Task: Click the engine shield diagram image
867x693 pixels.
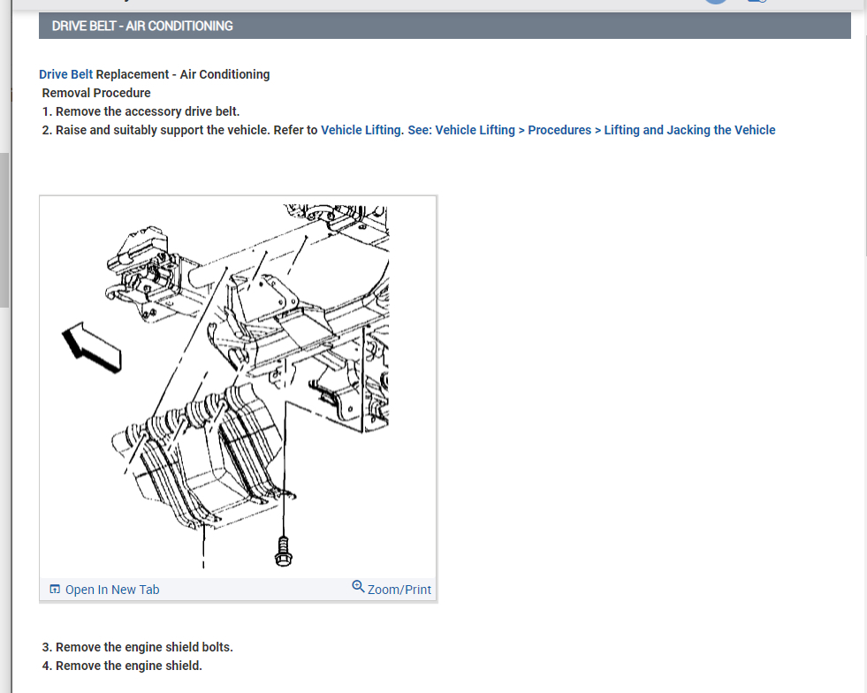Action: [x=238, y=386]
